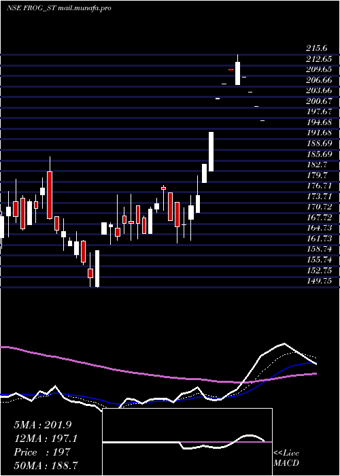Viewport: 340px width, 476px height.
Task: Select the 206.66 price level label
Action: point(319,80)
